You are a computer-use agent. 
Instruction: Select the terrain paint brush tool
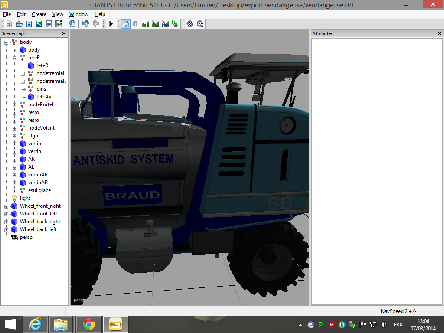155,24
